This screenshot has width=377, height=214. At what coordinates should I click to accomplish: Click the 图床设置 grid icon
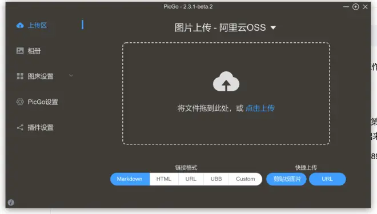pyautogui.click(x=20, y=76)
